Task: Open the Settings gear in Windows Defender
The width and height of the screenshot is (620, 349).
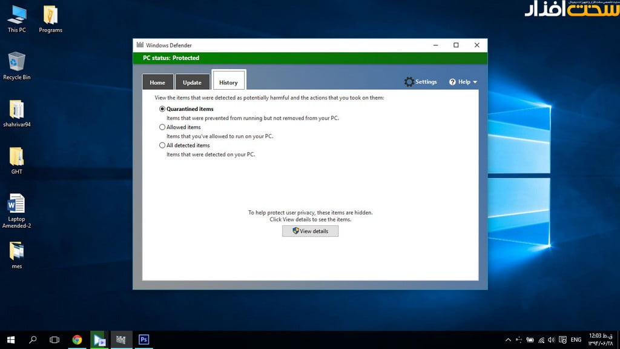Action: [x=410, y=82]
